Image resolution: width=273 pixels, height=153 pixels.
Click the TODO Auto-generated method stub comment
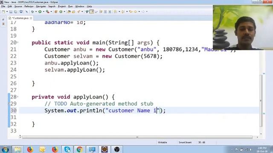(x=99, y=104)
